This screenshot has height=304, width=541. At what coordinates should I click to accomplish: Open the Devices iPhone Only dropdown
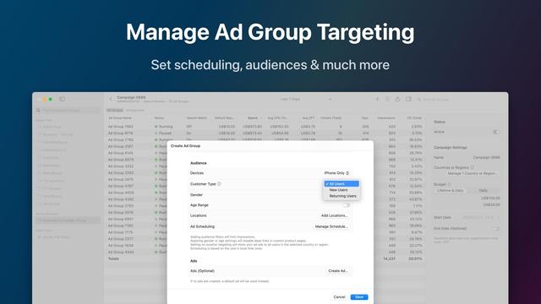pyautogui.click(x=336, y=173)
